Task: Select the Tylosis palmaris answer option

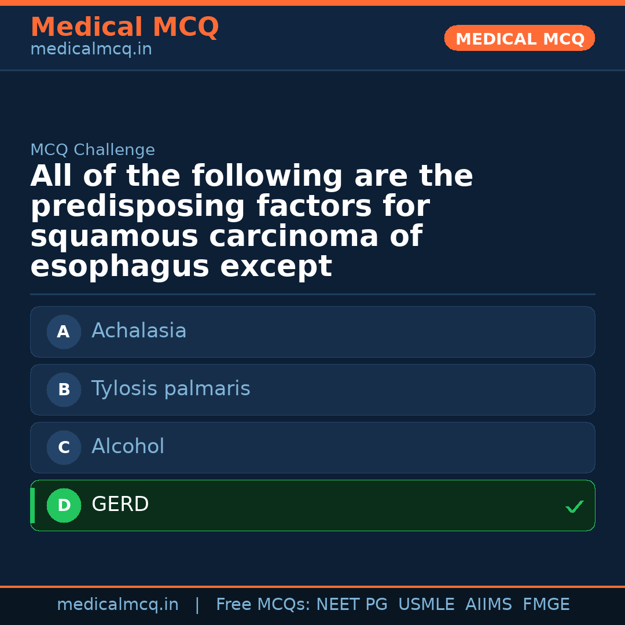Action: tap(312, 389)
